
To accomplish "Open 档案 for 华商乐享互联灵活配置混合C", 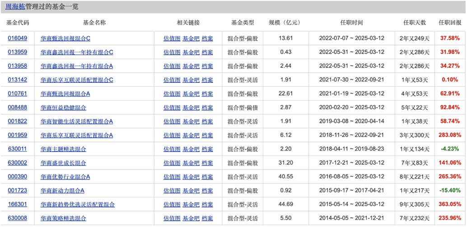I will 207,80.
